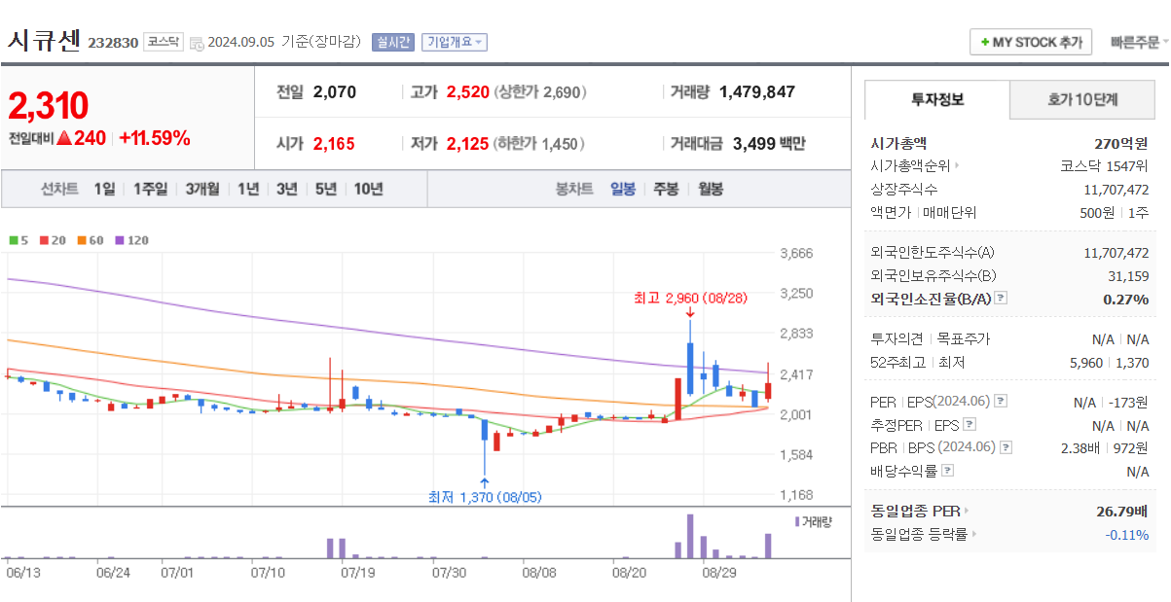1171x602 pixels.
Task: Click the 시큐센 stock name heading
Action: tap(45, 40)
